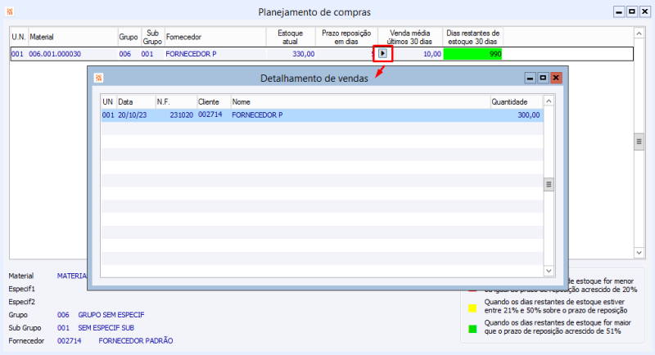Click Venda média últimos 30 dias header
655x355 pixels.
tap(410, 37)
